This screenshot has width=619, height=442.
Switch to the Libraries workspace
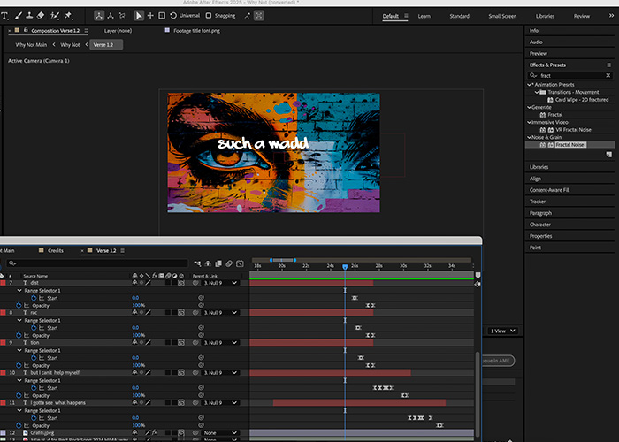point(546,16)
